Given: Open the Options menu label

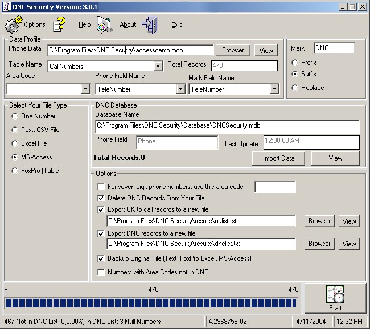Looking at the screenshot, I should click(35, 24).
